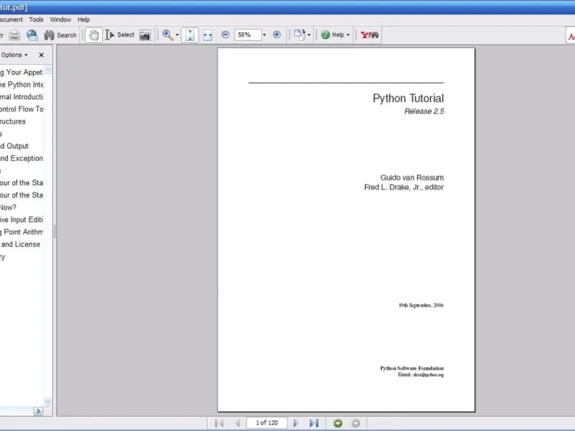Select the Zoom In magnifier tool
The height and width of the screenshot is (431, 575).
tap(167, 34)
